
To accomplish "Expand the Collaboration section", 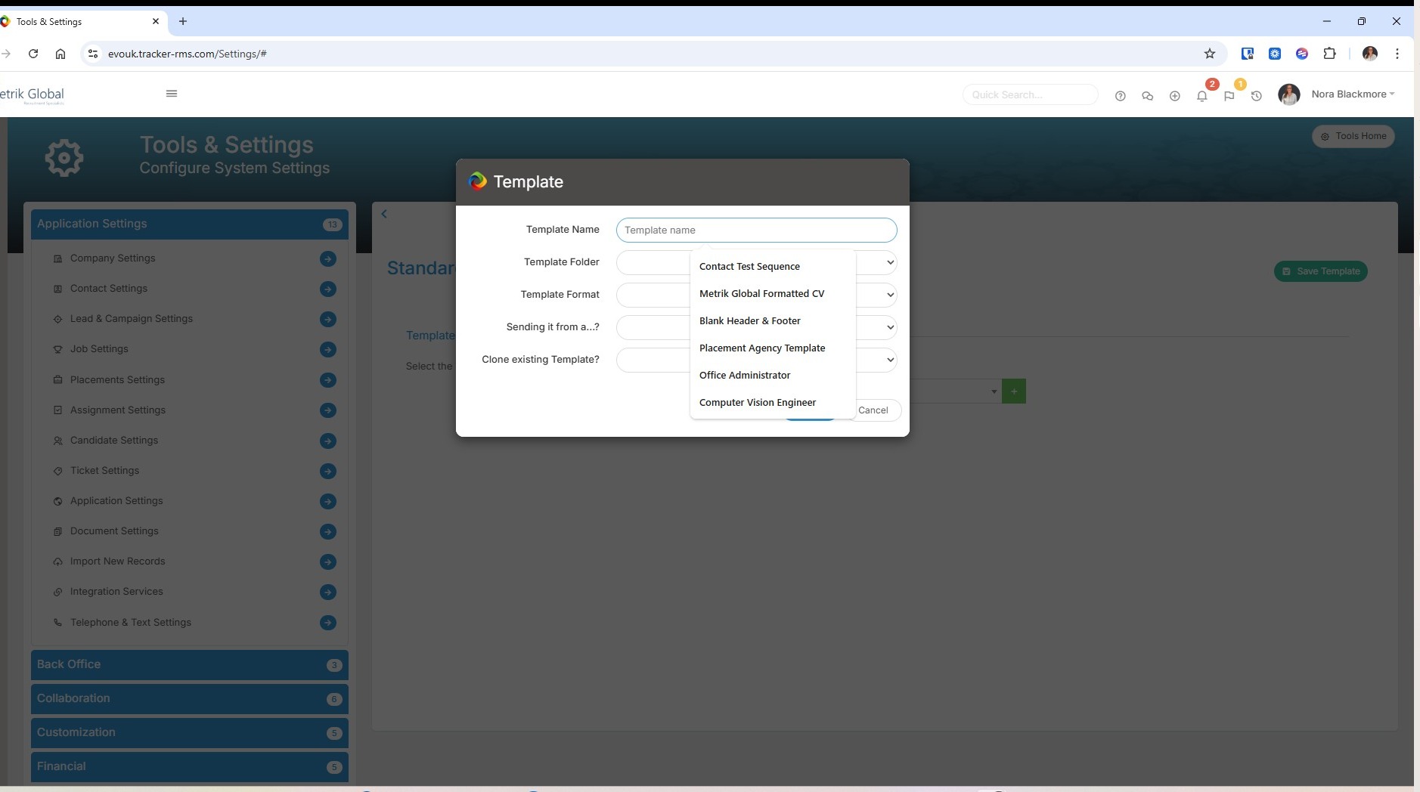I will tap(190, 699).
